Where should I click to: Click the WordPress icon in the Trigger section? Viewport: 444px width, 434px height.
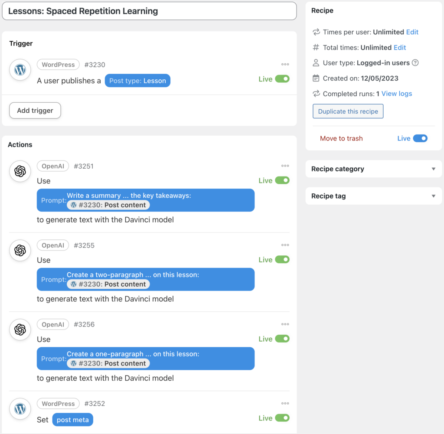[x=20, y=70]
